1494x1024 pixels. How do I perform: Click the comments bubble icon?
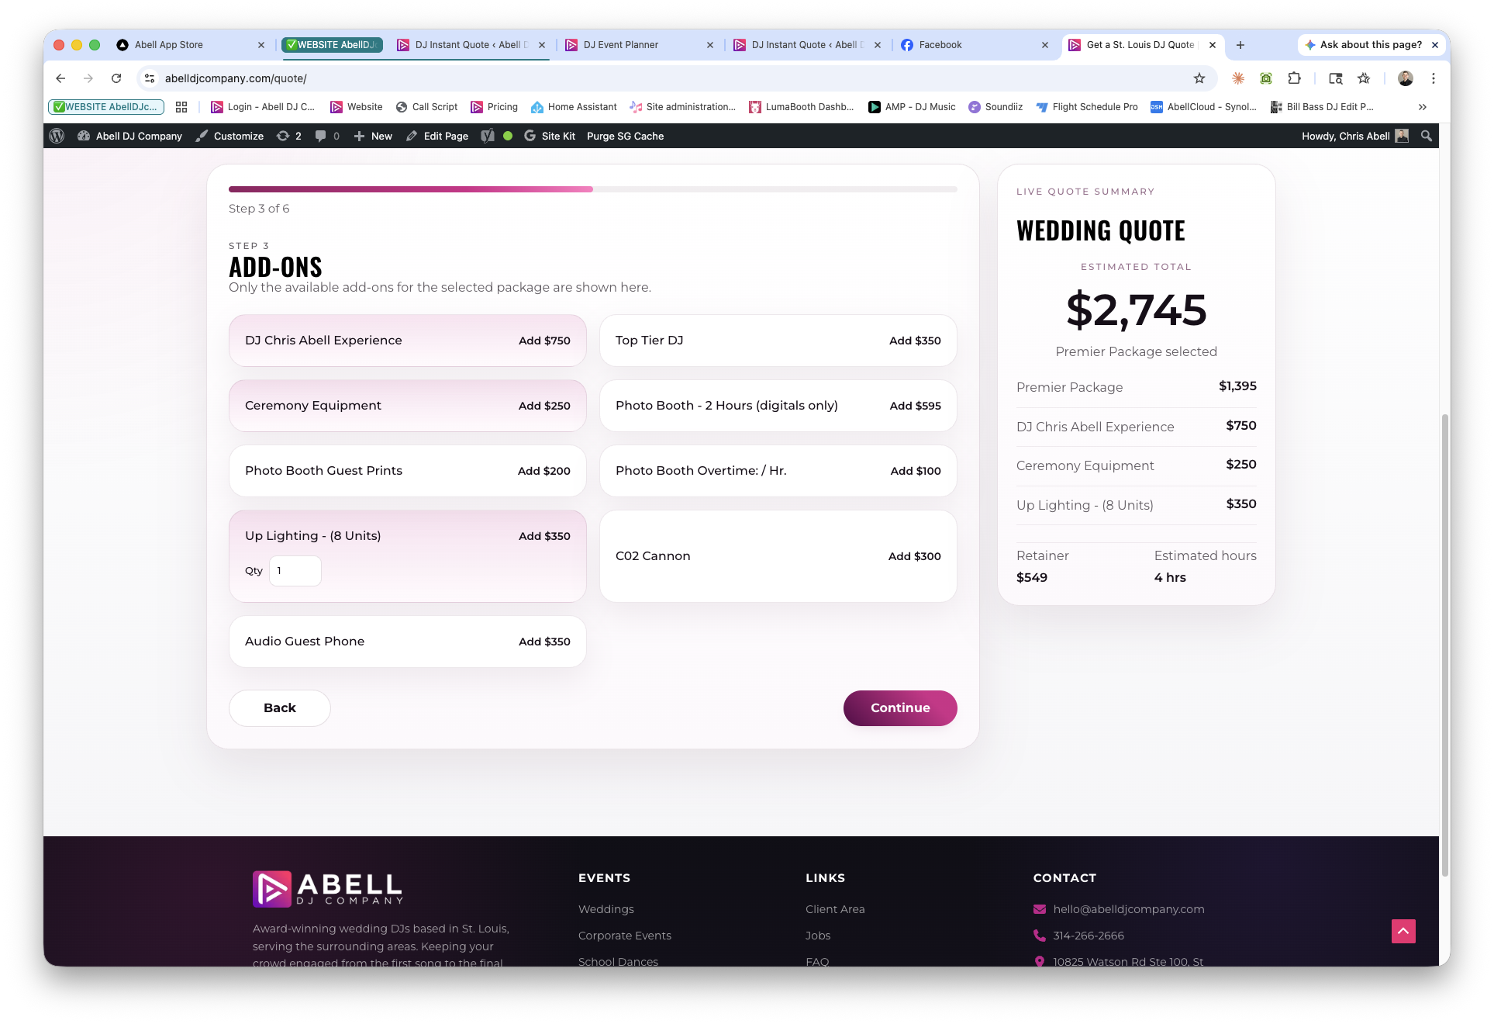tap(327, 136)
